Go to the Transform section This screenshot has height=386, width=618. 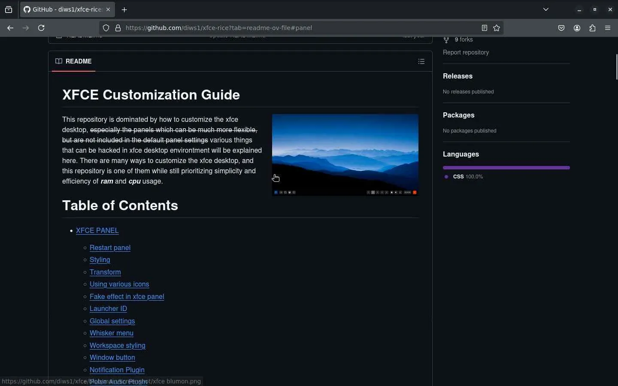click(x=105, y=272)
